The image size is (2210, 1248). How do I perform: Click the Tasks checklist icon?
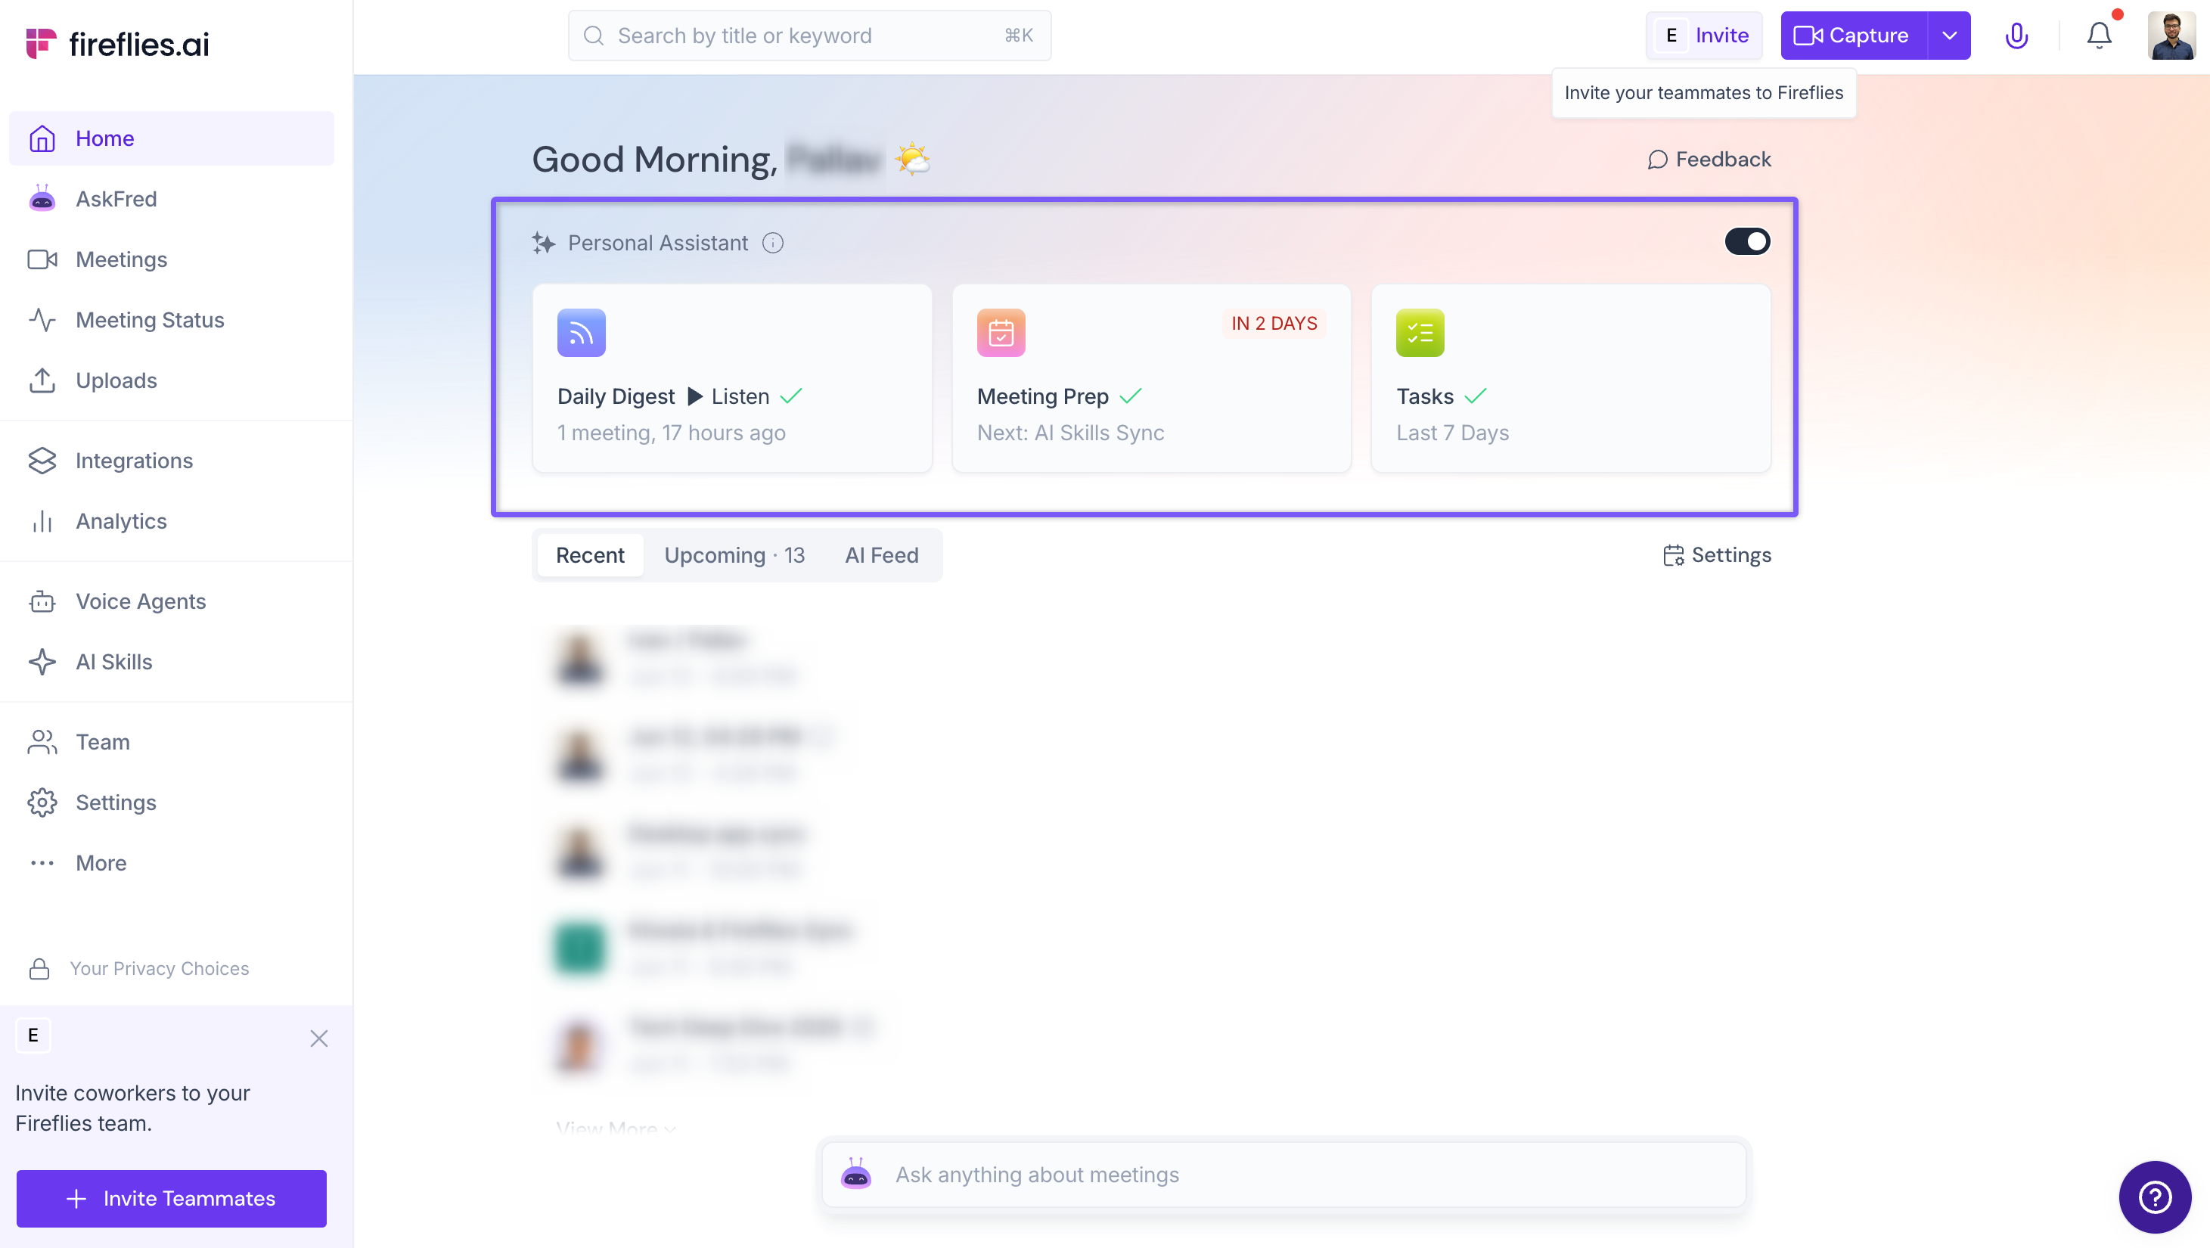tap(1420, 333)
